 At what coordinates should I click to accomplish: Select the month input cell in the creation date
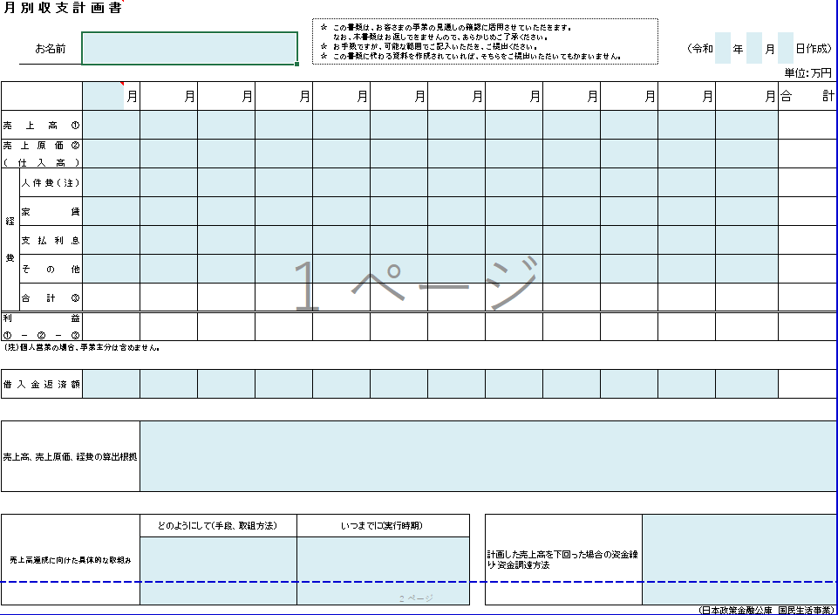click(x=754, y=48)
